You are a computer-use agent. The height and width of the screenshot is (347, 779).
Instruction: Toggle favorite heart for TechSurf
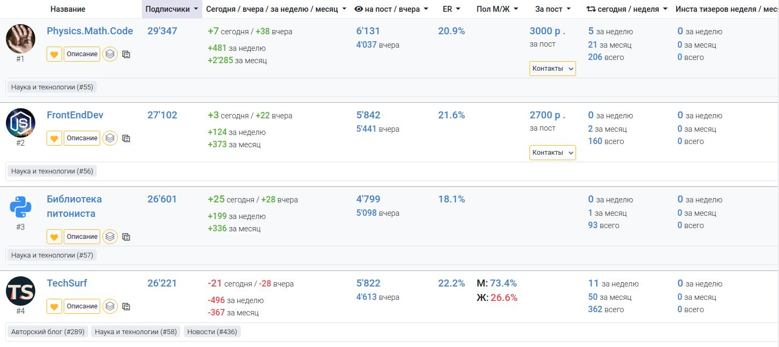54,306
